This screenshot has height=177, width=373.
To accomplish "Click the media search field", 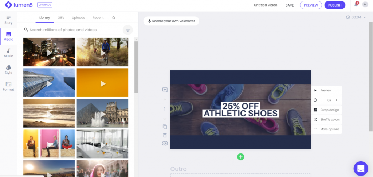I will 72,30.
